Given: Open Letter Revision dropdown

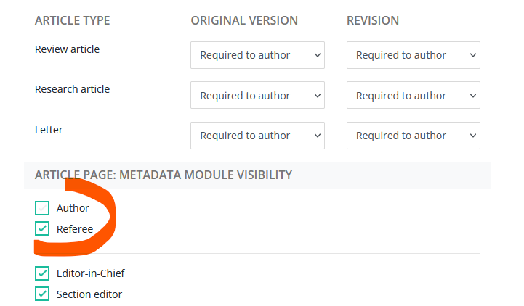Looking at the screenshot, I should pyautogui.click(x=413, y=136).
